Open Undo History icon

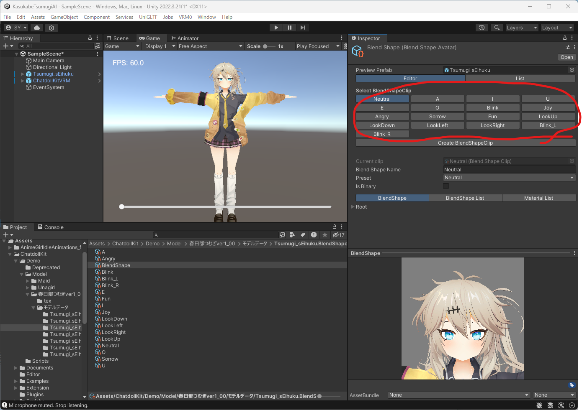coord(482,28)
